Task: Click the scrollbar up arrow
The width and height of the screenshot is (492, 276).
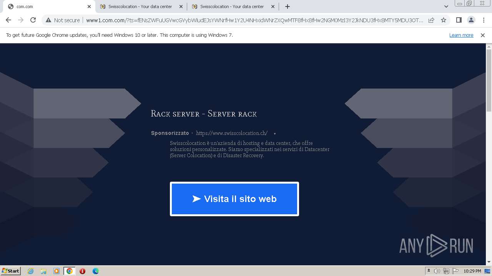Action: (x=489, y=46)
